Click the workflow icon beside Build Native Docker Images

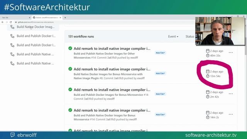[12, 27]
